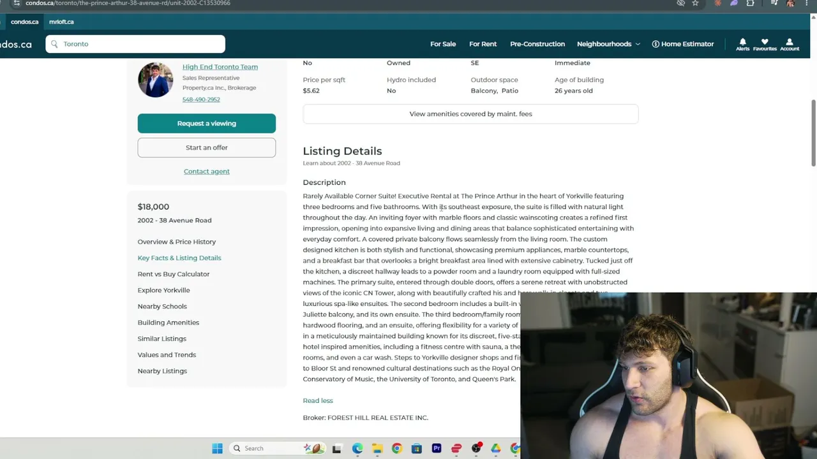Go to Nearby Listings section

162,371
